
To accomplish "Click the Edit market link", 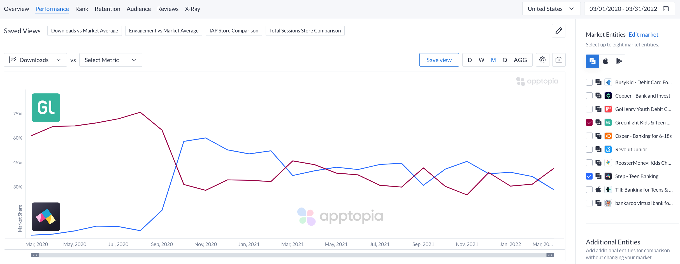I will click(x=643, y=34).
